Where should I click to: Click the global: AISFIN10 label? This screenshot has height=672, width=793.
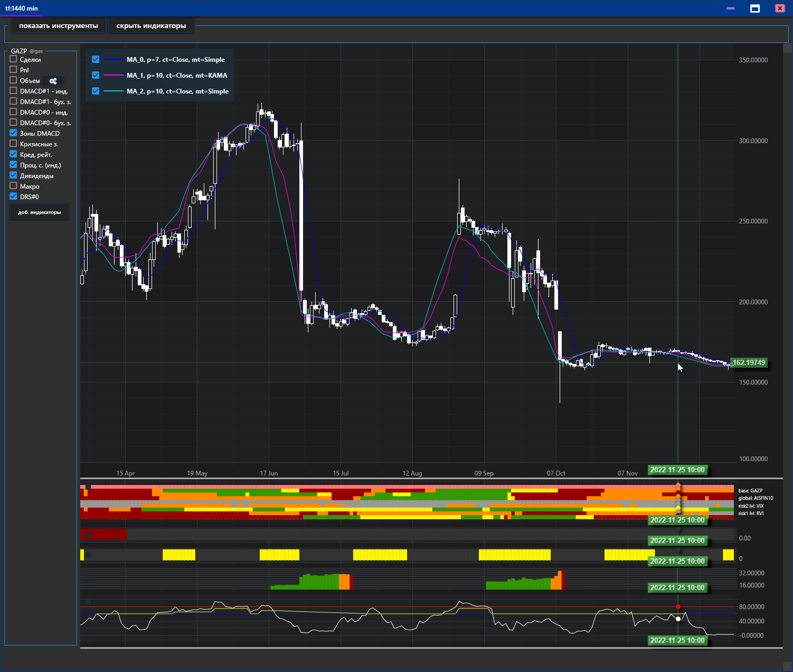(756, 498)
